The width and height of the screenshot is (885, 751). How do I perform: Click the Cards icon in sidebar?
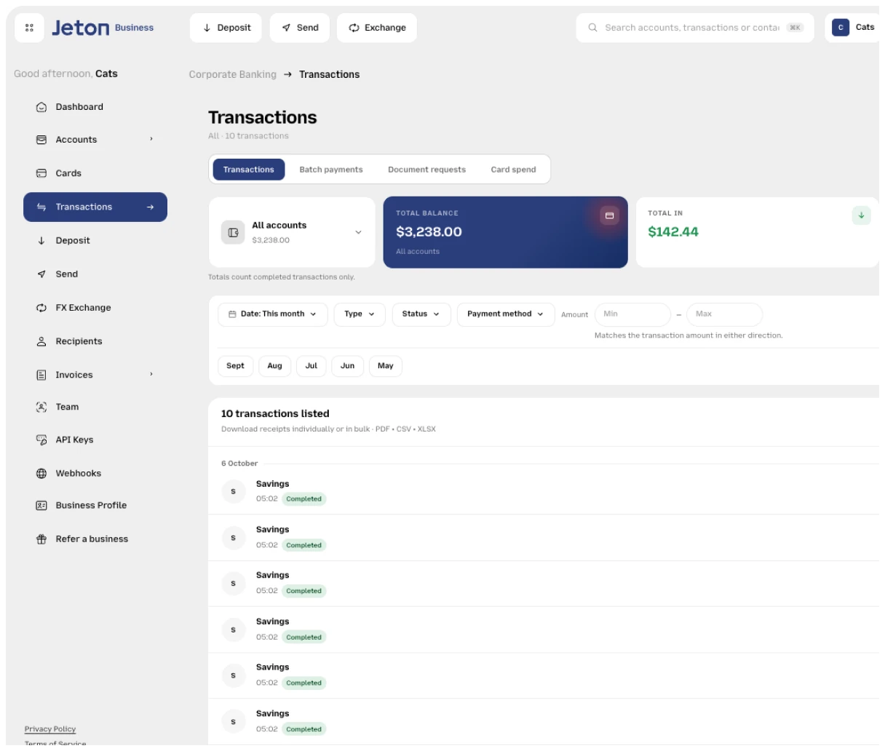coord(41,173)
